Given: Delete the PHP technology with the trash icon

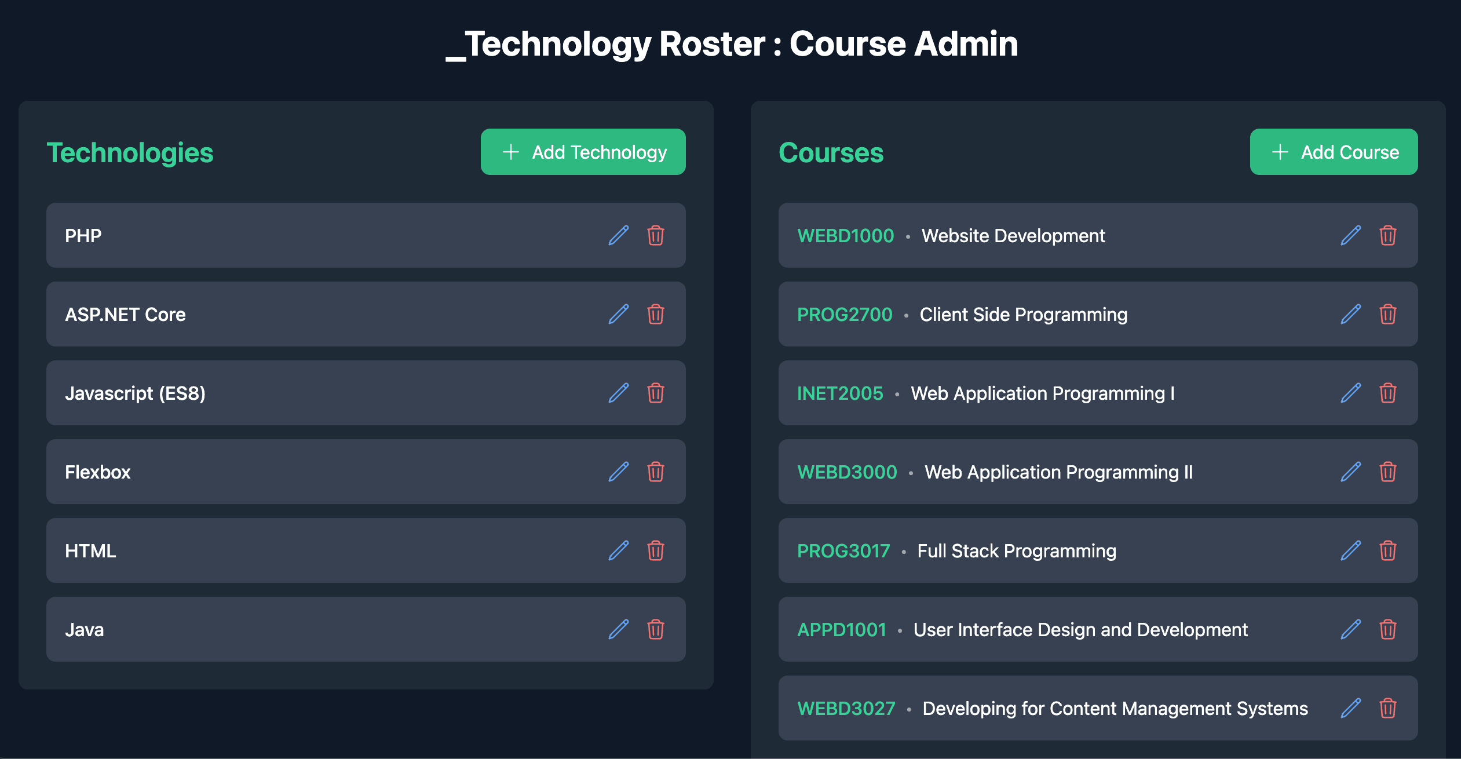Looking at the screenshot, I should coord(655,235).
